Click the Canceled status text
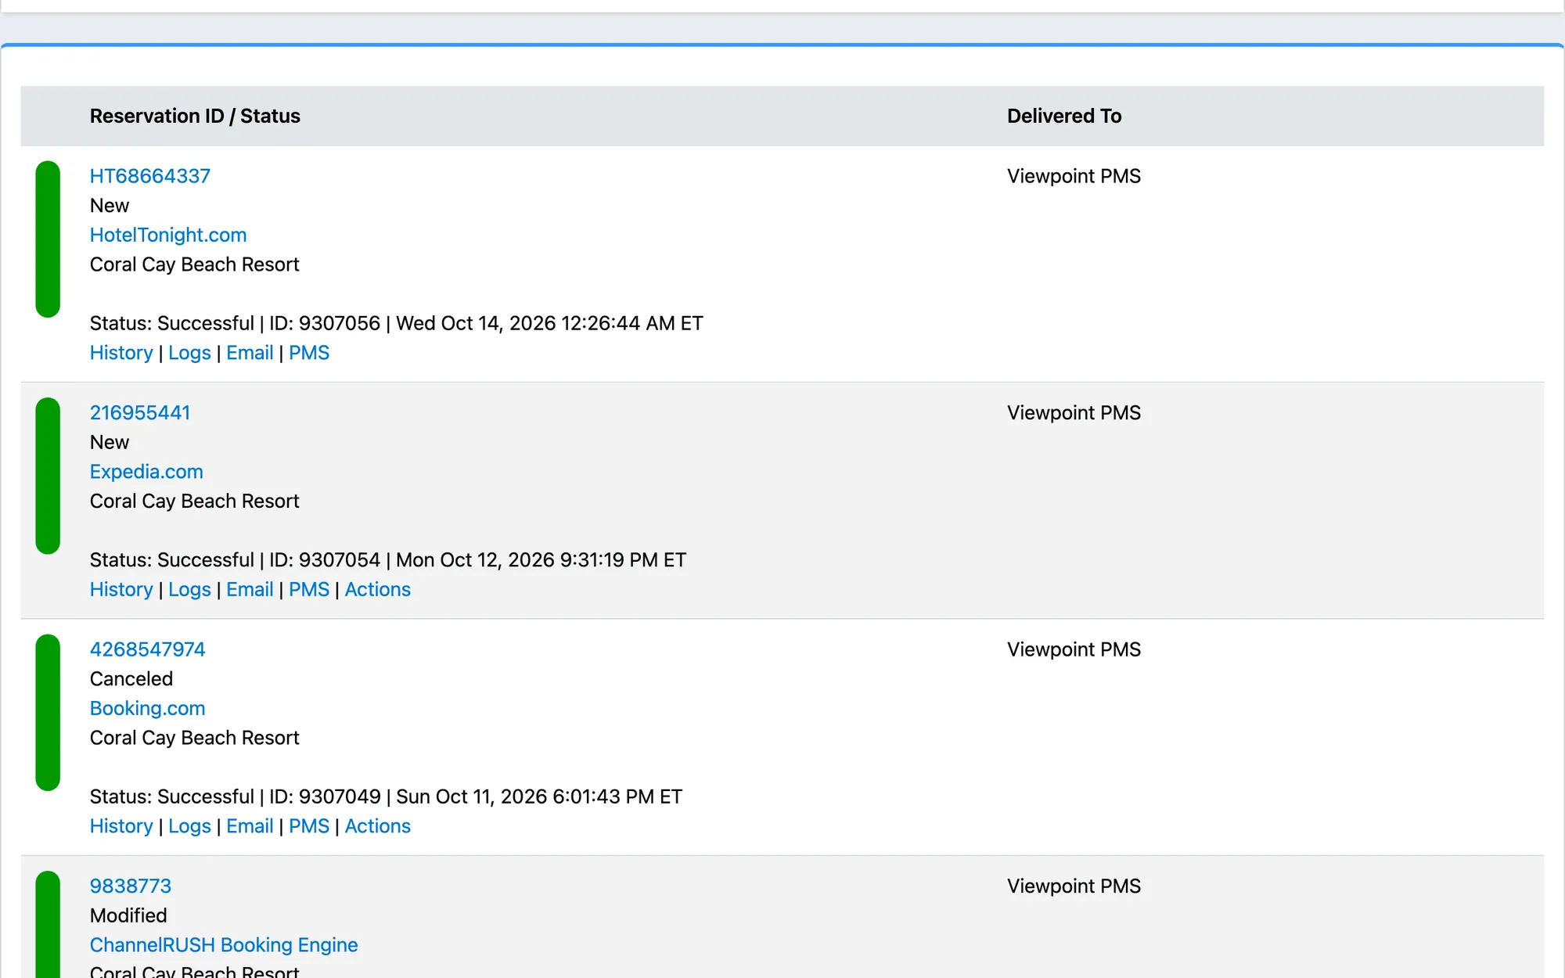This screenshot has height=978, width=1565. click(131, 679)
